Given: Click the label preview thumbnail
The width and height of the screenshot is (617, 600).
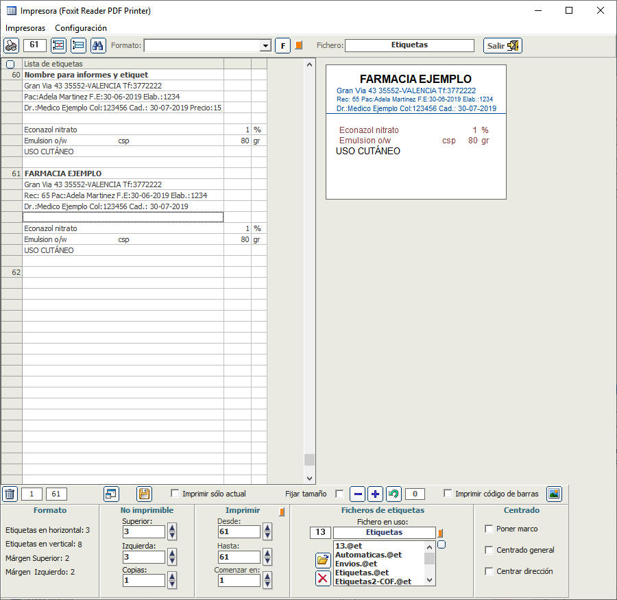Looking at the screenshot, I should [x=416, y=132].
